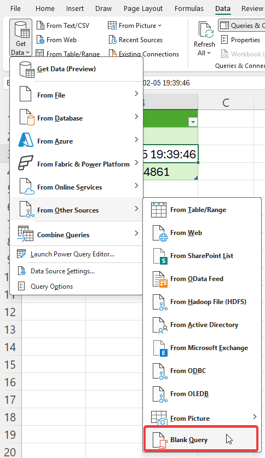Click the Get Data database icon
The image size is (265, 458).
22,30
